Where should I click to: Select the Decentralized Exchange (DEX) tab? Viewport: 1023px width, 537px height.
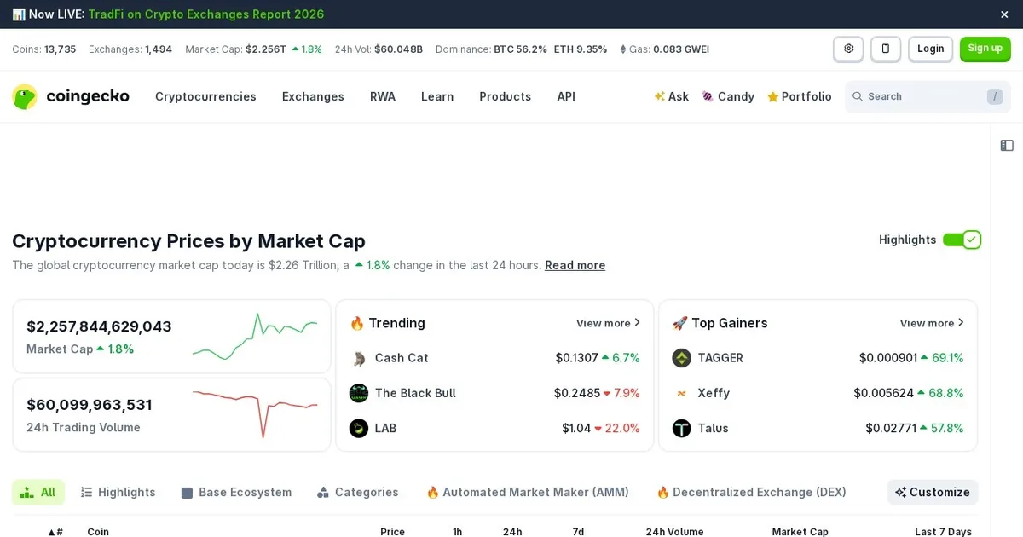tap(751, 492)
